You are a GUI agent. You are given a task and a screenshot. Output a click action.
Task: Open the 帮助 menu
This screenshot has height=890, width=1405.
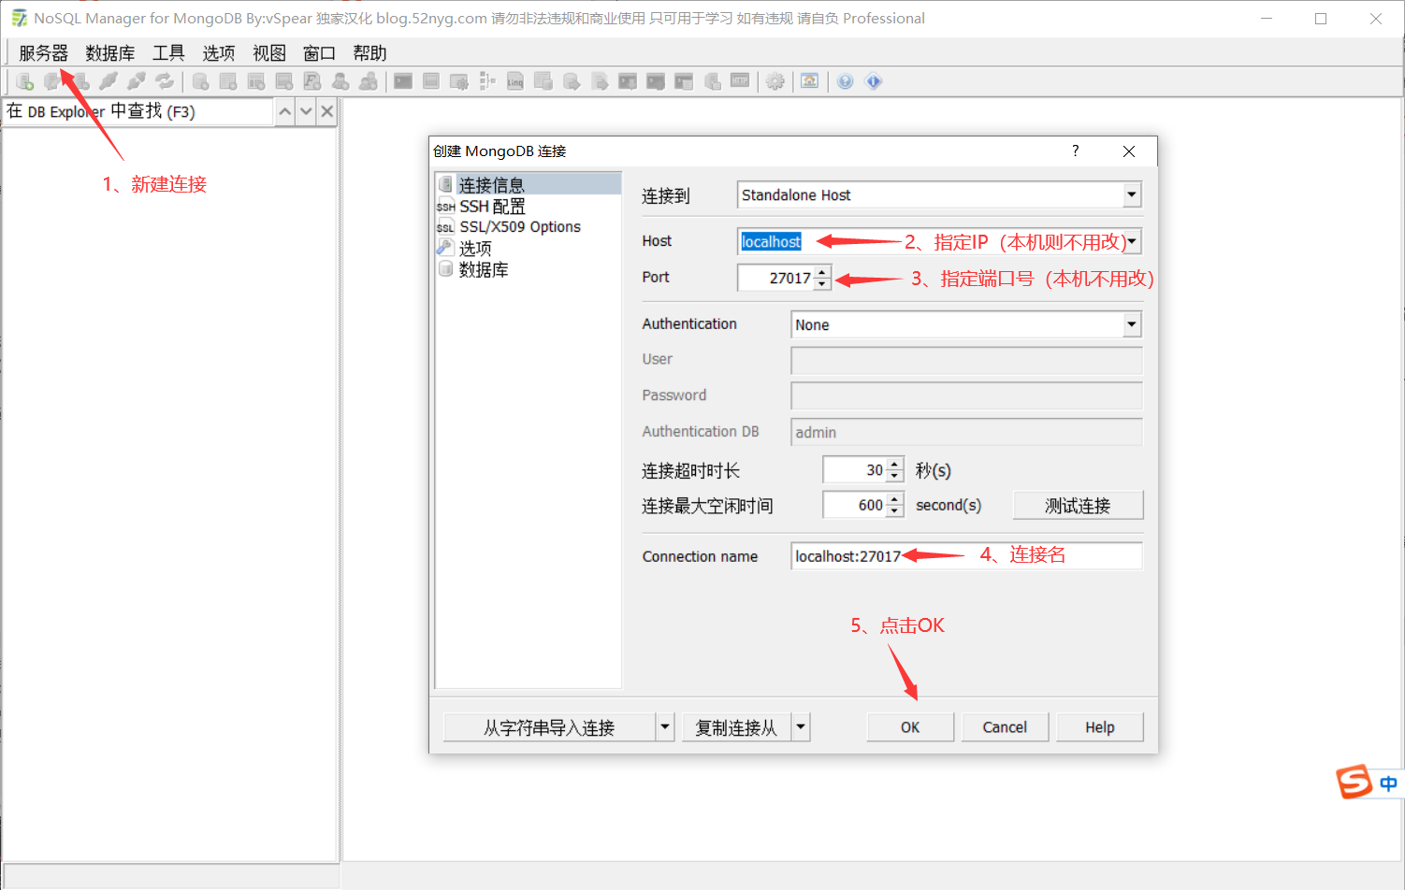click(369, 53)
